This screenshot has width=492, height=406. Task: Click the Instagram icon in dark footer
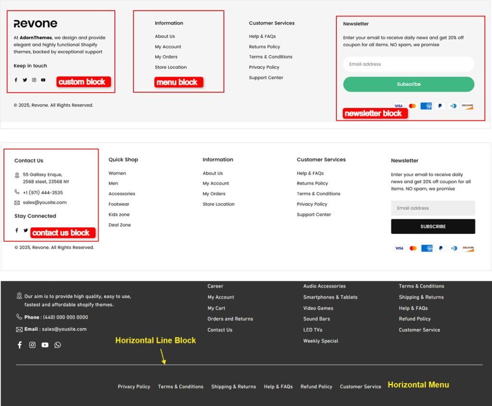32,345
